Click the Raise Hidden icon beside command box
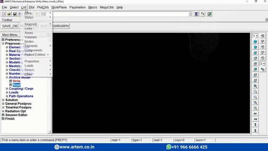 pos(196,14)
